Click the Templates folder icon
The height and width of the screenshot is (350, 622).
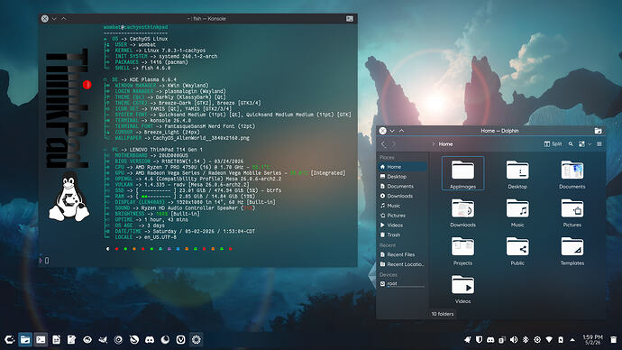point(572,247)
